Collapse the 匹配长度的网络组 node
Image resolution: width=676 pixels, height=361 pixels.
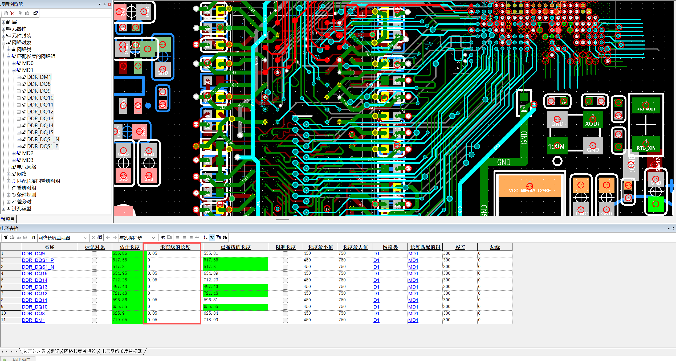(9, 56)
